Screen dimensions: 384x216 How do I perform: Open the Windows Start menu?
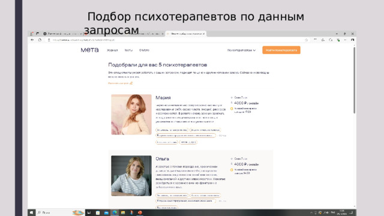(x=31, y=212)
